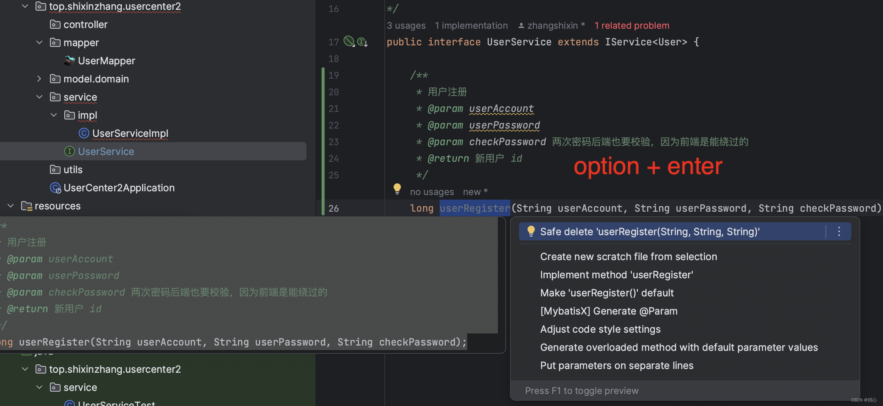The width and height of the screenshot is (883, 406).
Task: Collapse the test top.shixinzhang.usercenter2 package
Action: [x=25, y=369]
